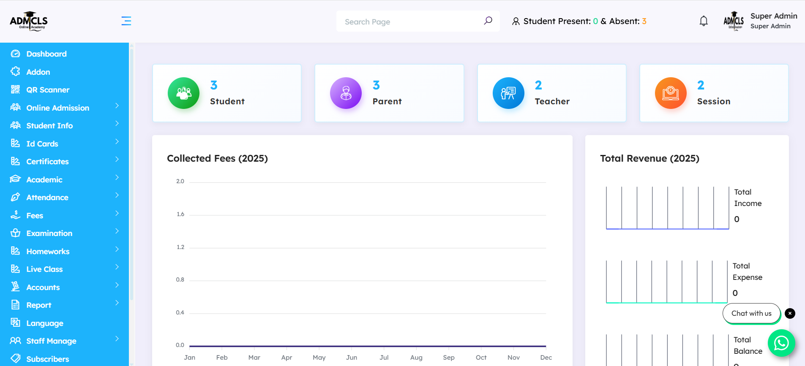
Task: Open the WhatsApp chat icon
Action: click(x=781, y=343)
